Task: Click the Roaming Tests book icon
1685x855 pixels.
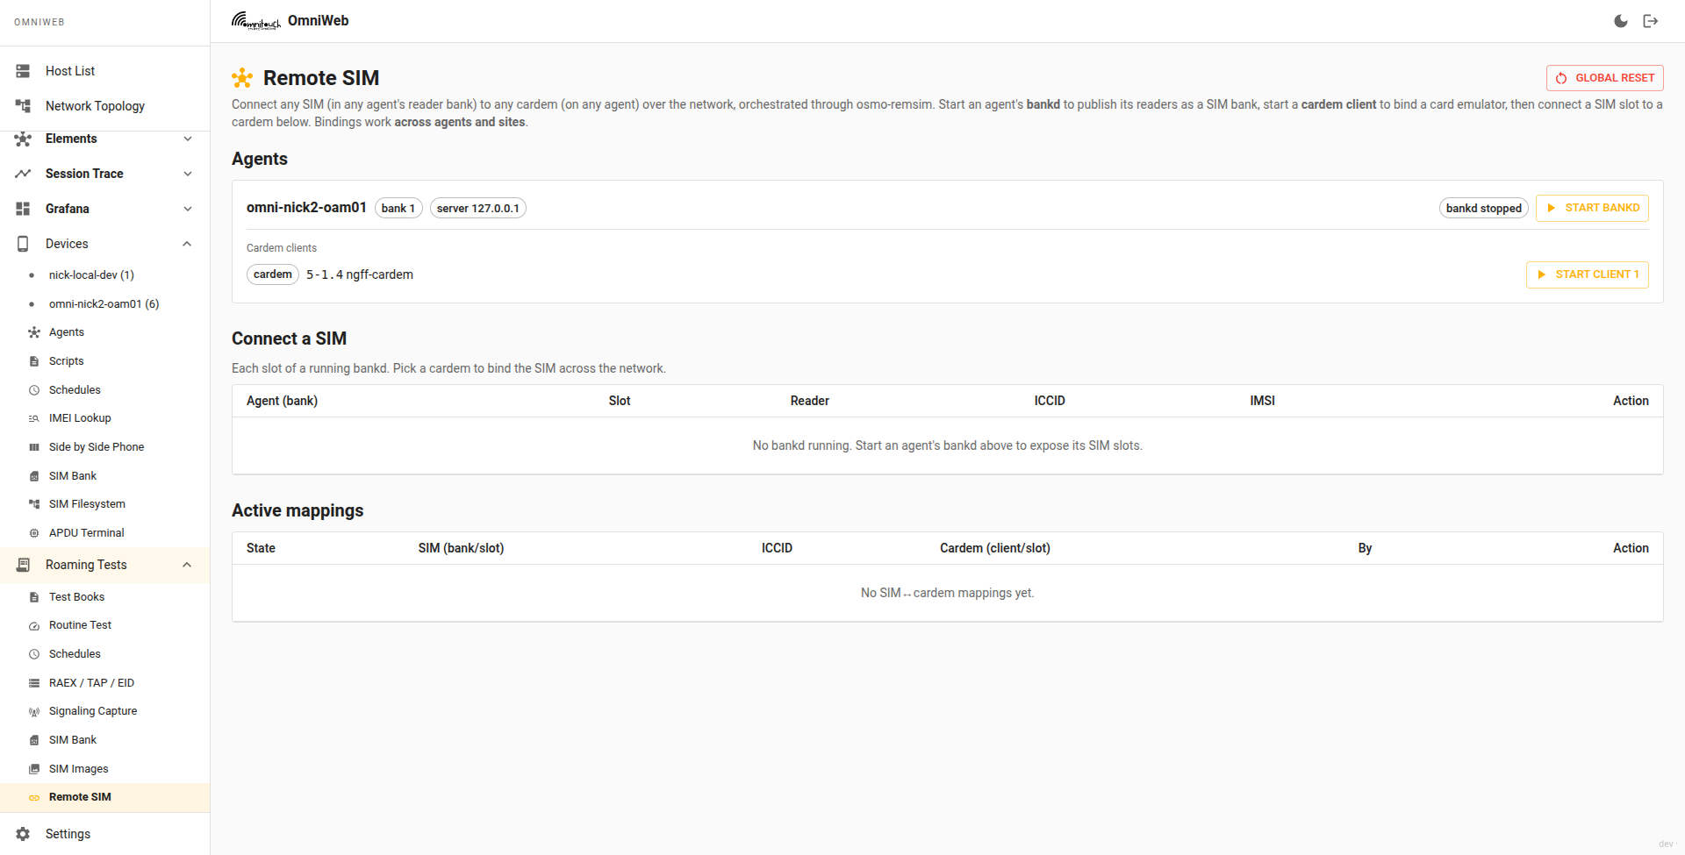Action: pyautogui.click(x=23, y=565)
